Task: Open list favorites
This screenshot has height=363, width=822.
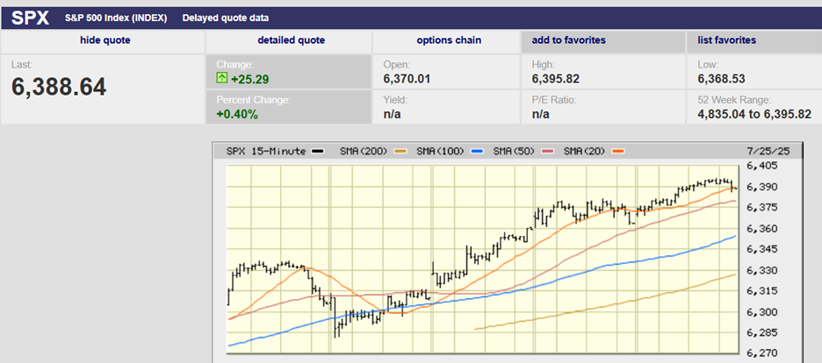Action: [x=726, y=40]
